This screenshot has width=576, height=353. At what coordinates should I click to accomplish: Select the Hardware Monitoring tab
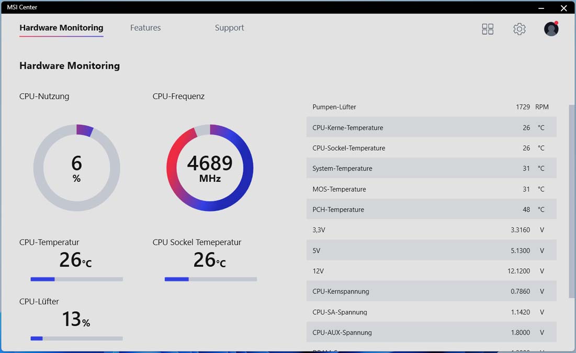(61, 28)
